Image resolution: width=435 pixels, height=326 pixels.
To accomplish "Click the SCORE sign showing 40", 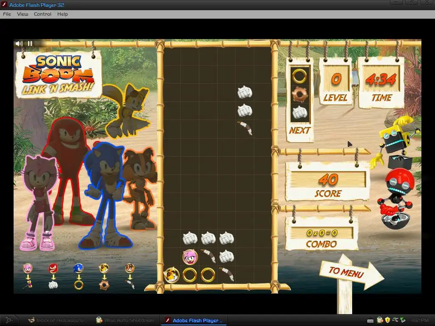I will coord(328,182).
